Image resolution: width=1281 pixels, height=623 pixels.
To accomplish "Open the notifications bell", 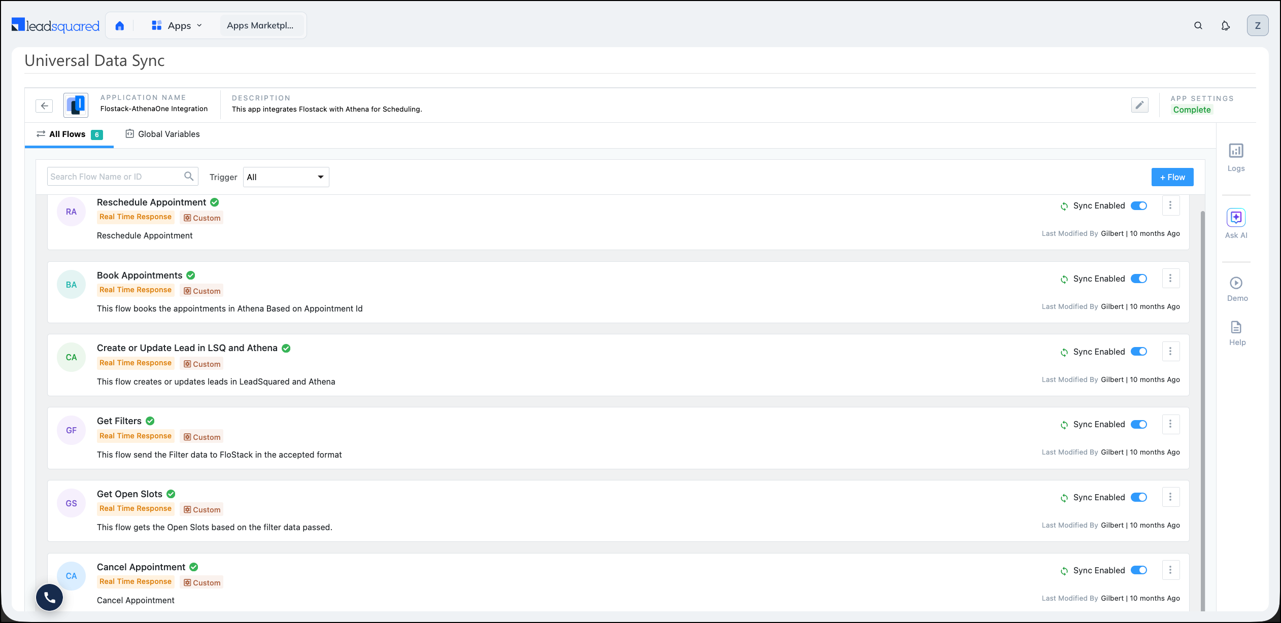I will pyautogui.click(x=1226, y=25).
